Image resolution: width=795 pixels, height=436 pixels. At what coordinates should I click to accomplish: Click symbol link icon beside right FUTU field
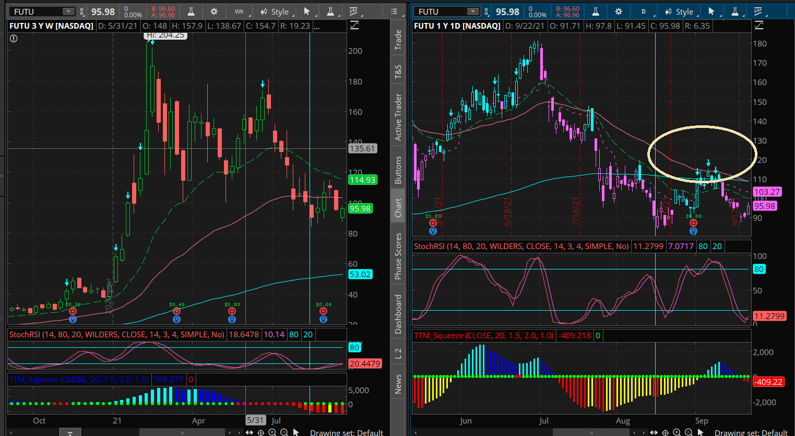(487, 11)
